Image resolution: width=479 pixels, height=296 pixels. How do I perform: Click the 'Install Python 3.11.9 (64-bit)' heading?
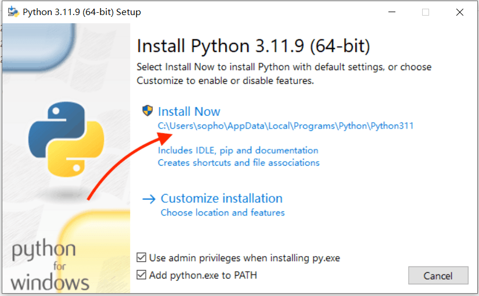253,46
